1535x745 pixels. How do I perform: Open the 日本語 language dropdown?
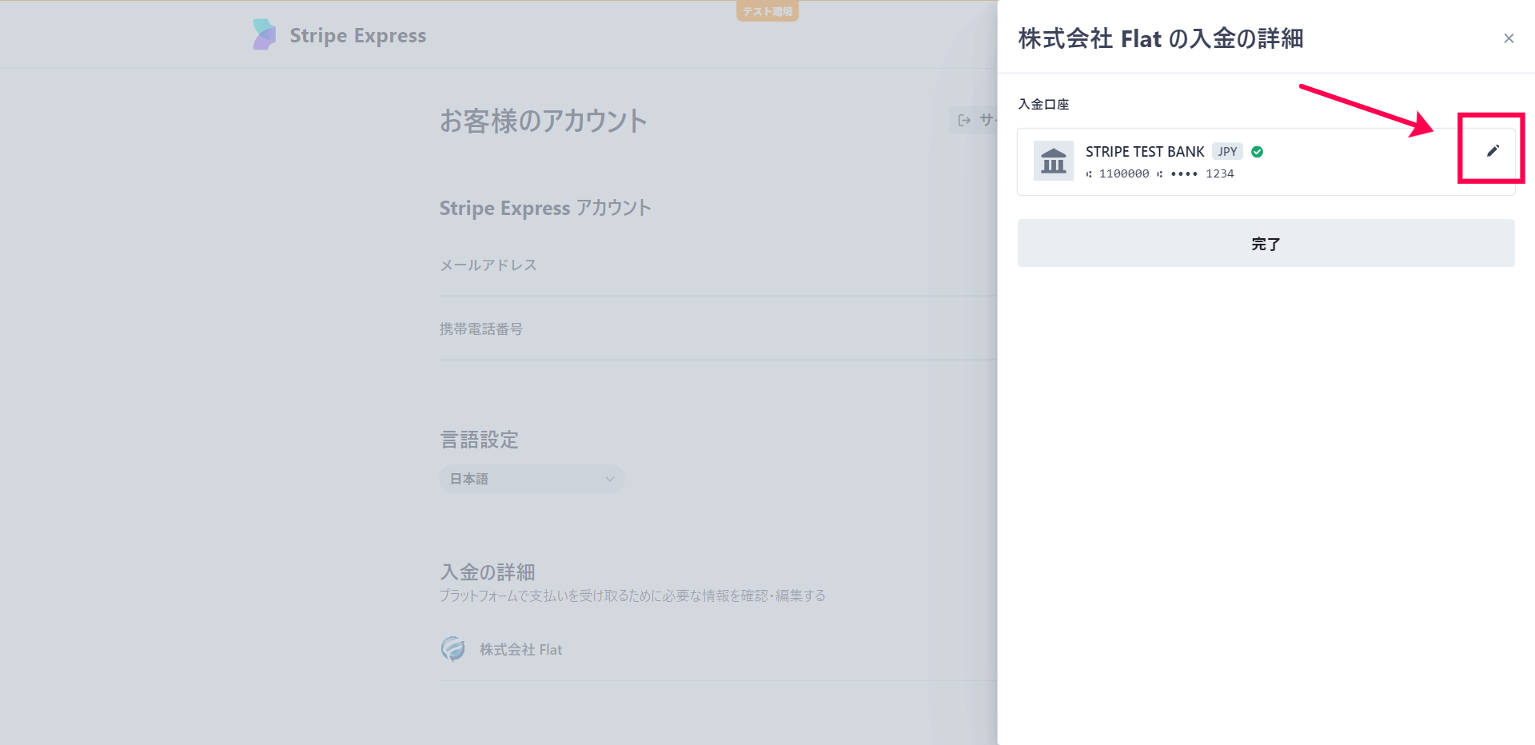click(532, 479)
